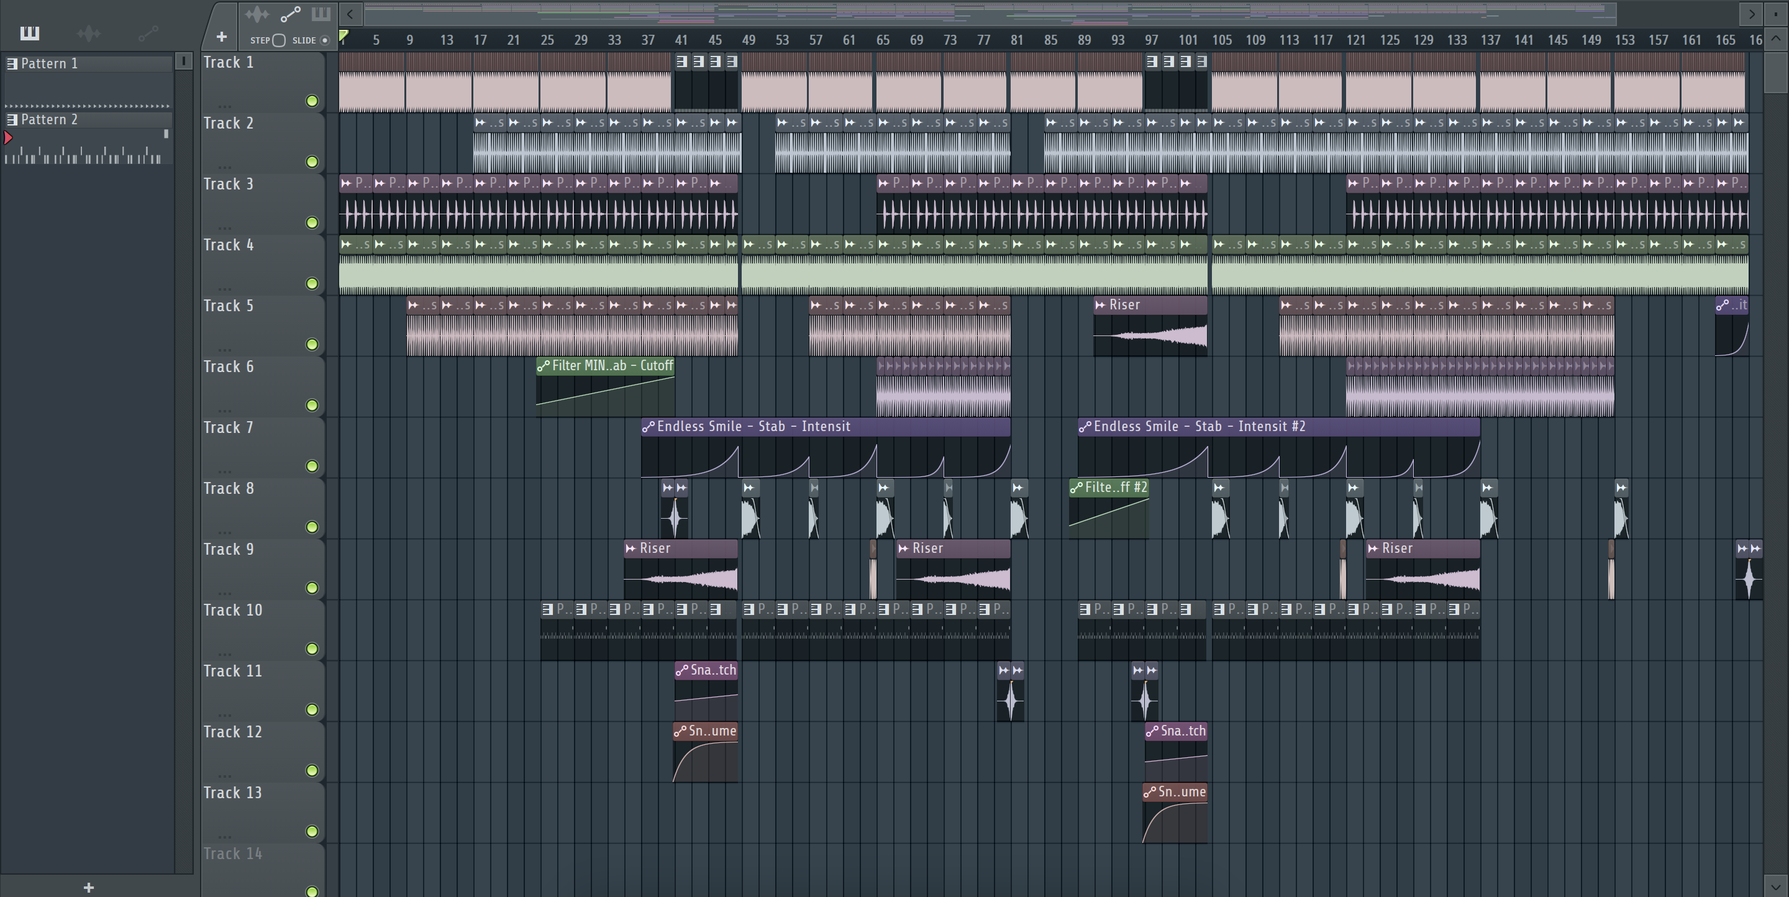Click the ..it automation clip icon on Track 5
The image size is (1789, 897).
point(1723,305)
